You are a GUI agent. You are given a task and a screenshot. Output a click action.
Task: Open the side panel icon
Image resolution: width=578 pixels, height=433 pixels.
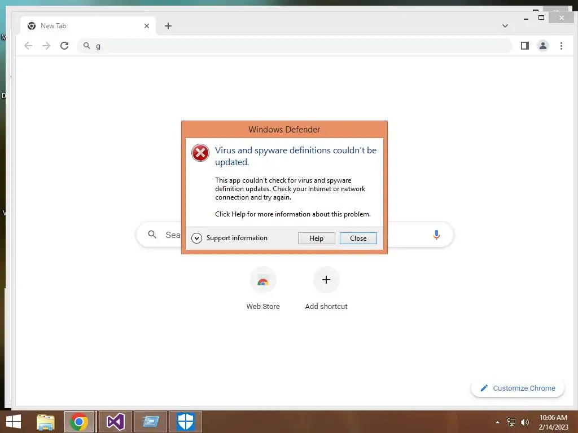(524, 46)
